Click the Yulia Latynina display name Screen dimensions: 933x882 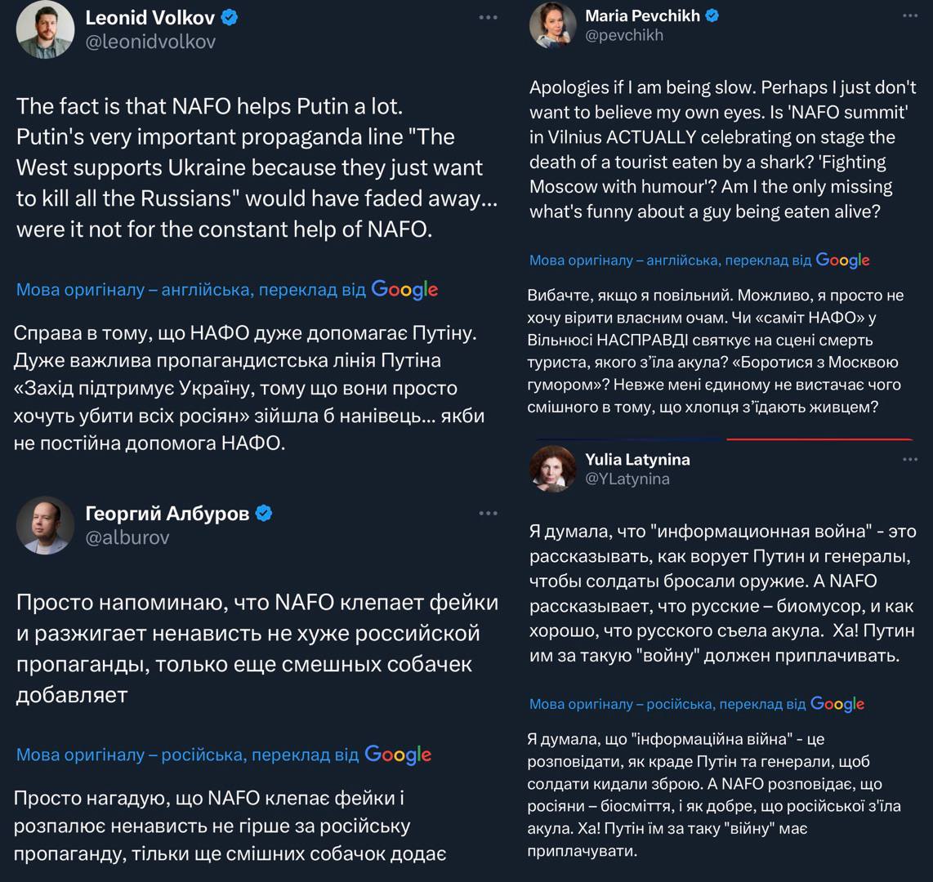[637, 460]
